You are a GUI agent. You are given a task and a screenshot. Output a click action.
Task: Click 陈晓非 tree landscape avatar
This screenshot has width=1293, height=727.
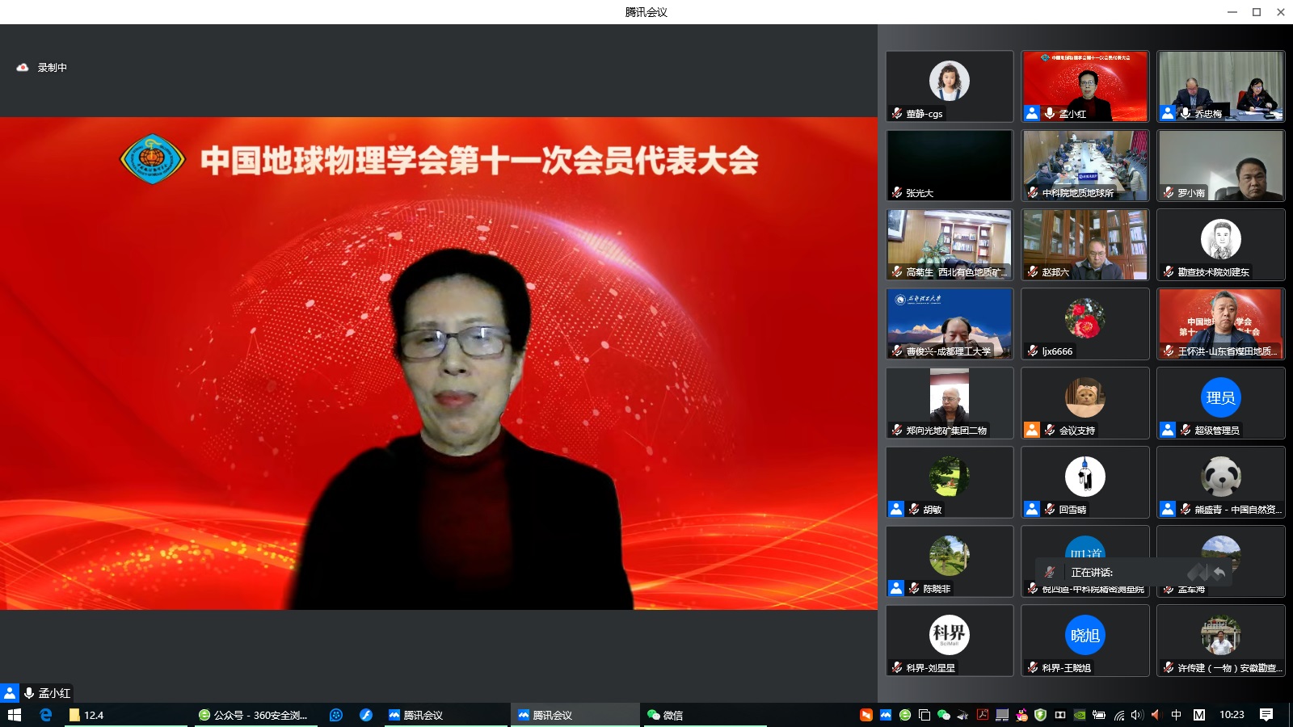pyautogui.click(x=950, y=555)
